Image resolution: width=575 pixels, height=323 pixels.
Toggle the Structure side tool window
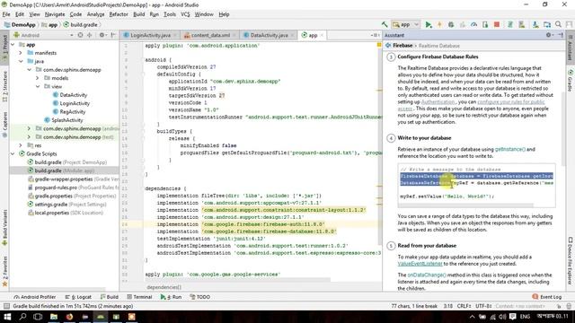pyautogui.click(x=4, y=86)
